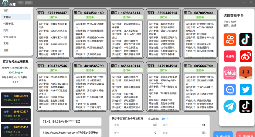
Task: Open the 安全与提现 sidebar page
Action: [16, 37]
